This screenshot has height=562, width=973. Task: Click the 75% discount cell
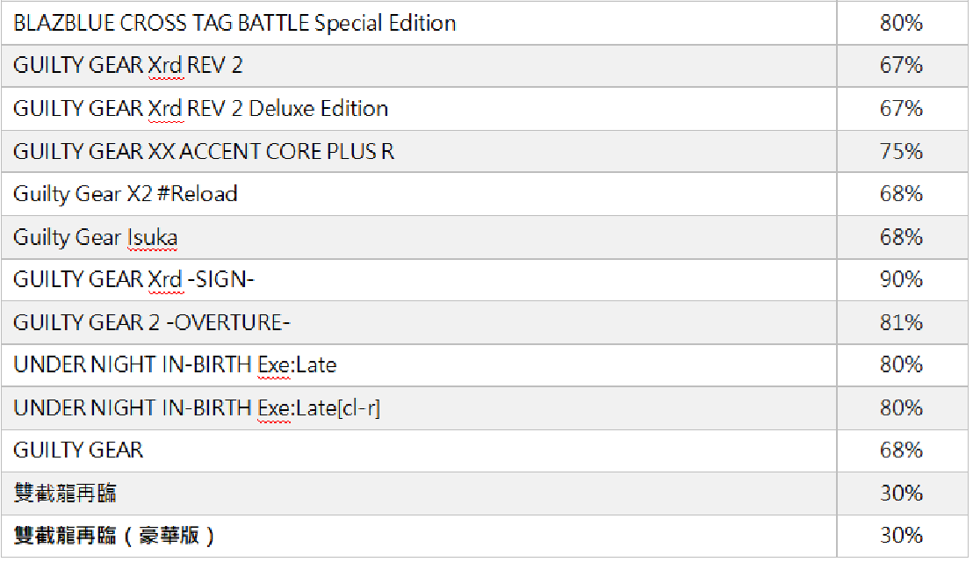pos(901,152)
